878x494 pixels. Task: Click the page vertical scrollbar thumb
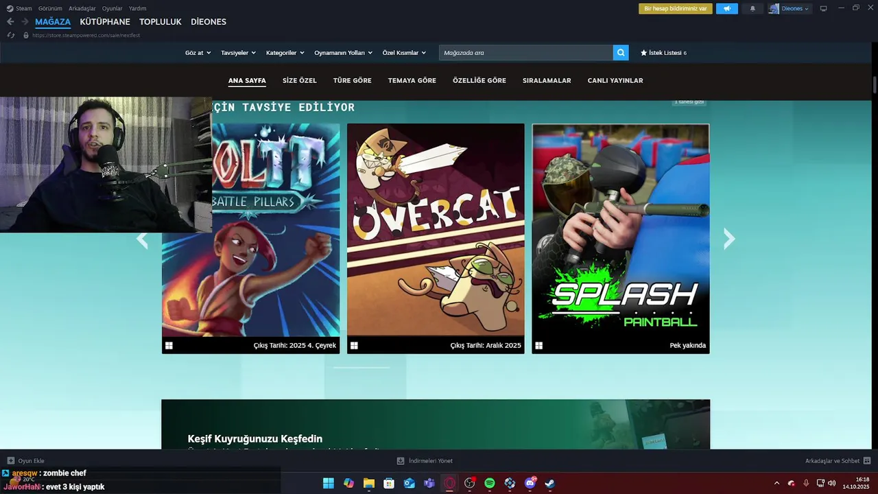click(875, 84)
